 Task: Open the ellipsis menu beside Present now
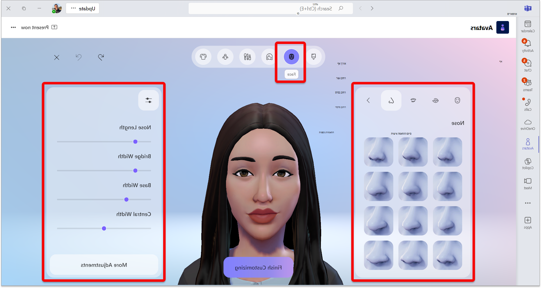tap(13, 27)
